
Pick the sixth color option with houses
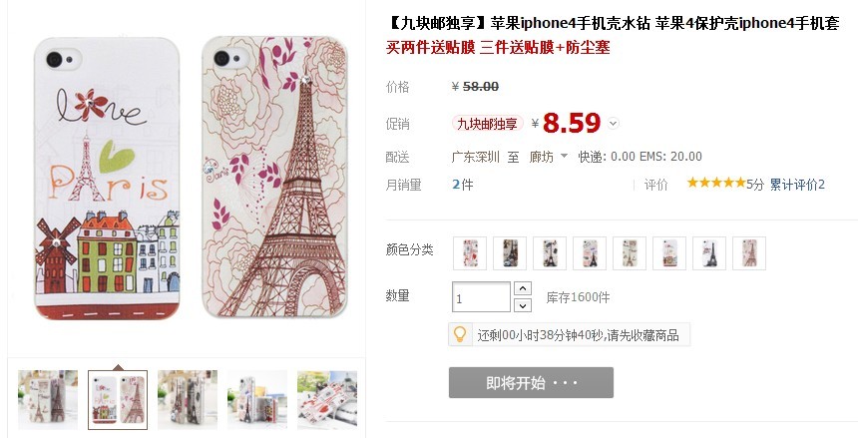point(669,253)
